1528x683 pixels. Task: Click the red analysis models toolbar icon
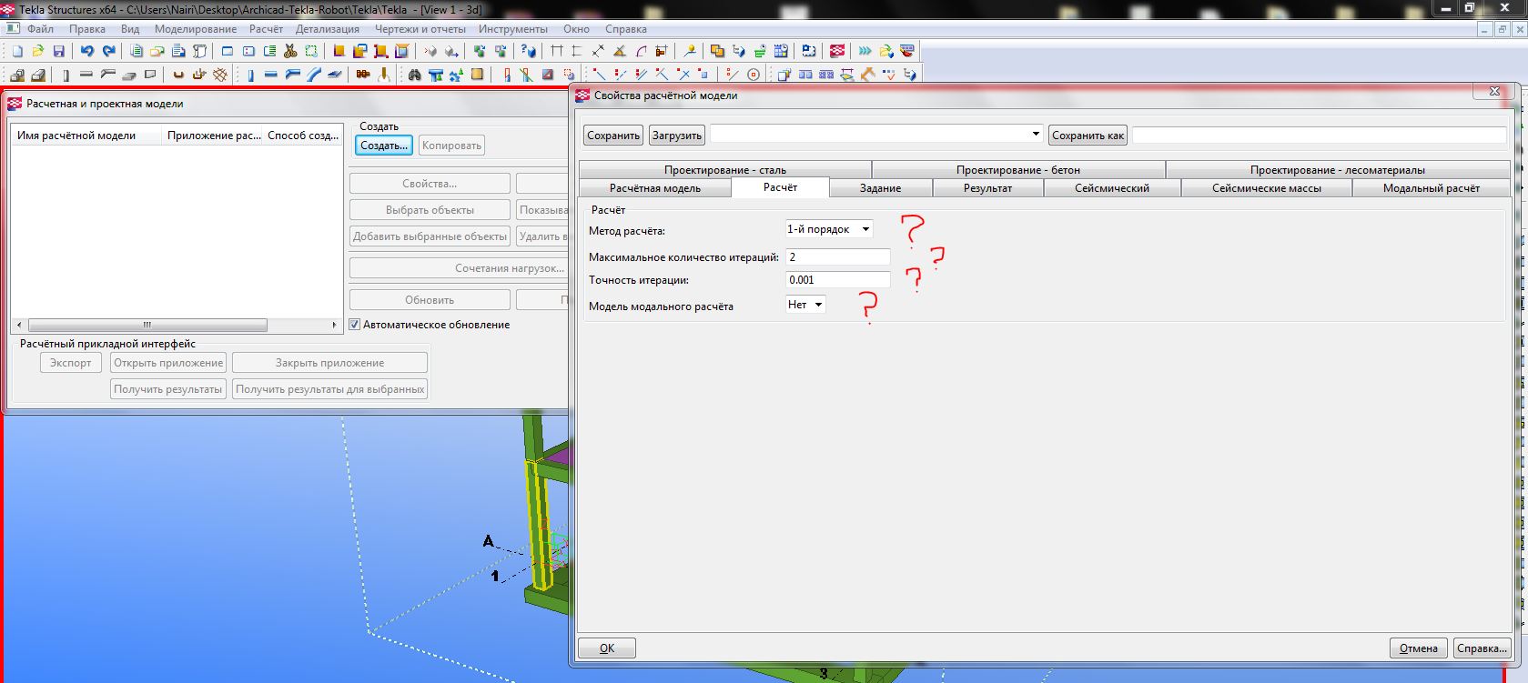(x=837, y=52)
